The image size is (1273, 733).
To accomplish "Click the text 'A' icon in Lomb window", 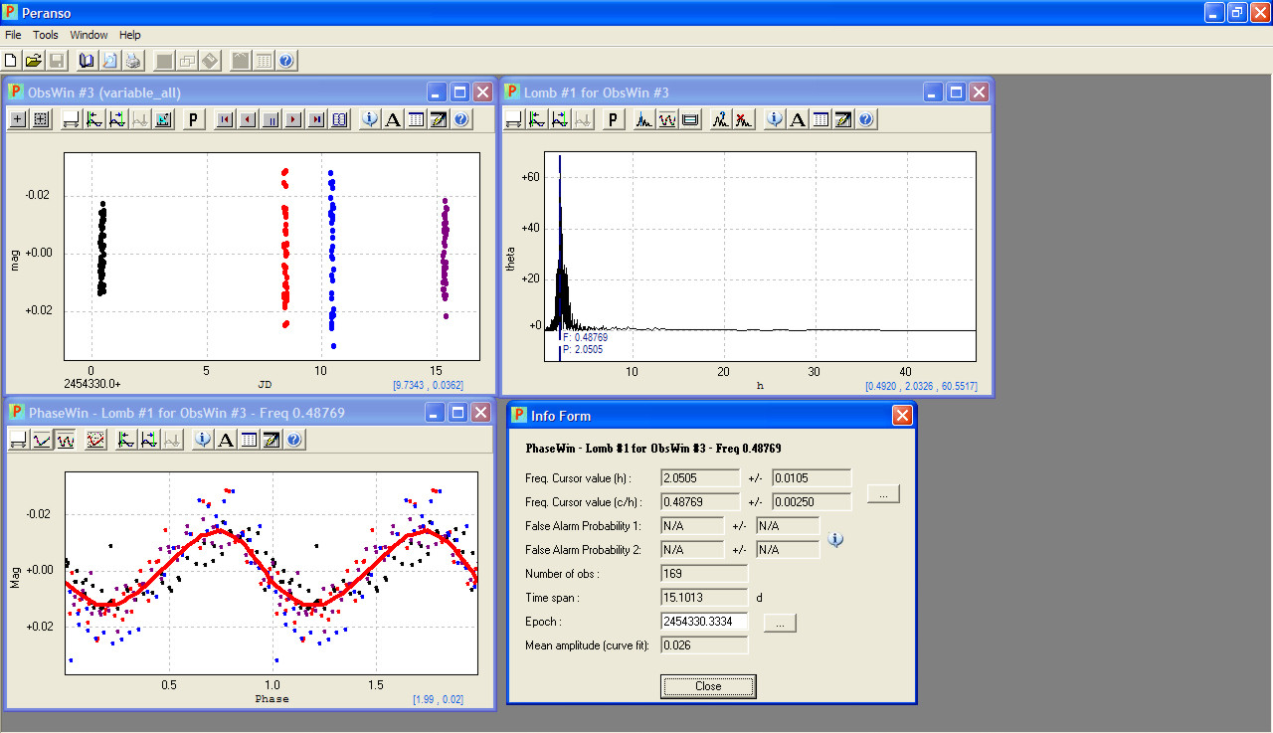I will coord(797,120).
